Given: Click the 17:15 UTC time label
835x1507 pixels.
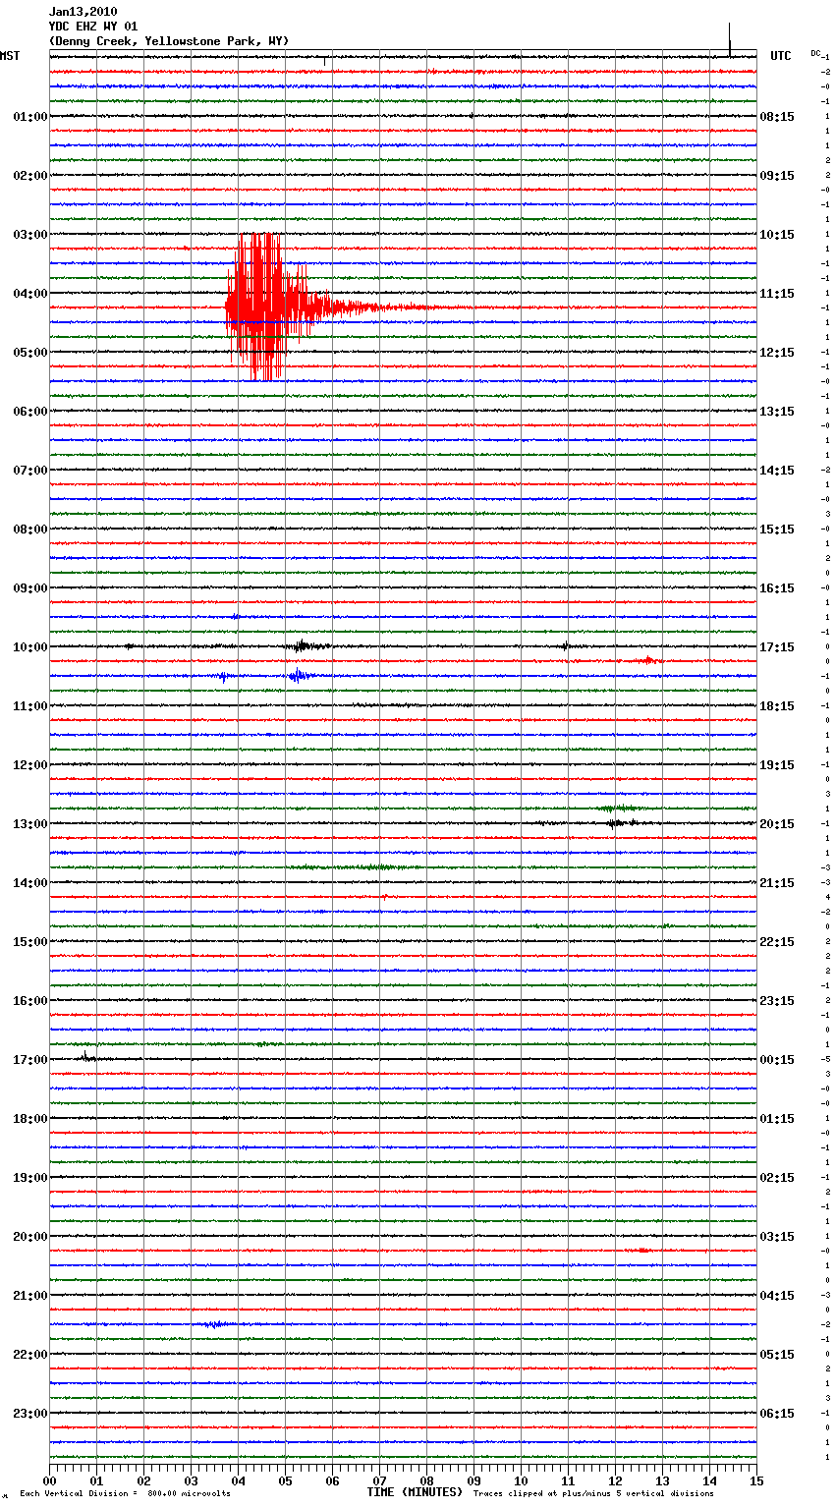Looking at the screenshot, I should pyautogui.click(x=777, y=647).
